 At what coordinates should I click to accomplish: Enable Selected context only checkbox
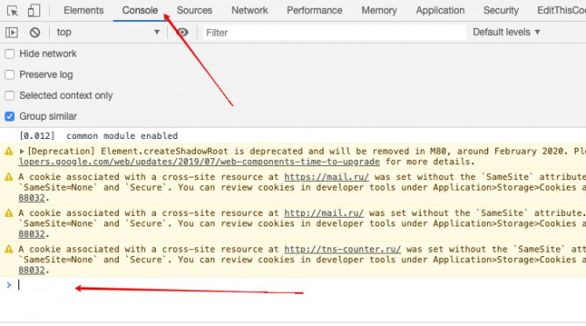pyautogui.click(x=10, y=95)
